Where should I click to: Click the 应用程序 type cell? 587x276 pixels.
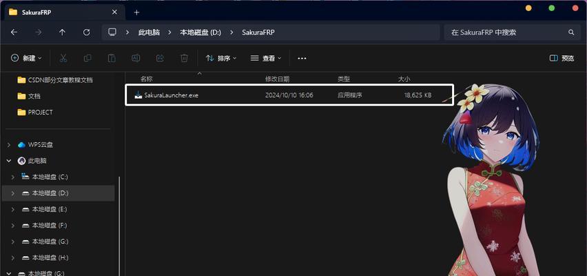point(350,95)
